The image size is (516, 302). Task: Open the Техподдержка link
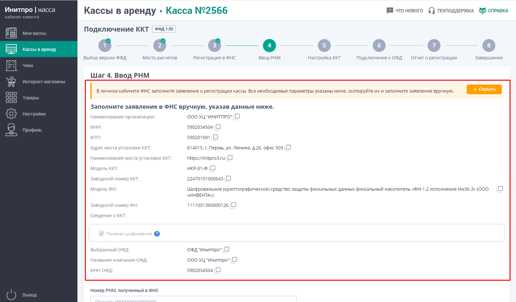pos(451,11)
